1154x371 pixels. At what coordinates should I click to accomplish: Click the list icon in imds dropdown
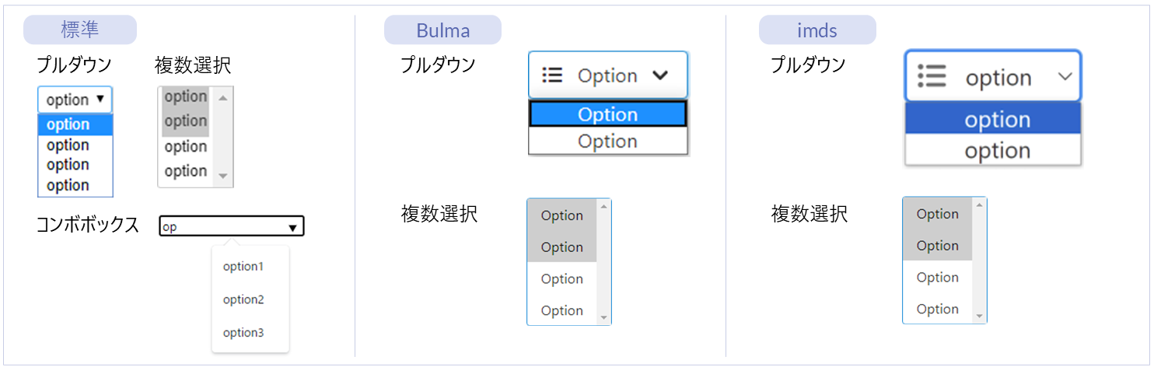(x=932, y=76)
